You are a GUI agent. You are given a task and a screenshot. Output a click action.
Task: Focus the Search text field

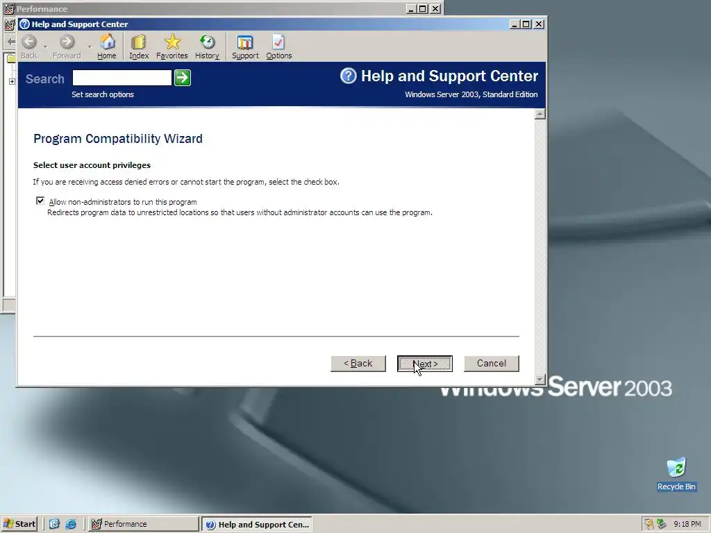122,78
